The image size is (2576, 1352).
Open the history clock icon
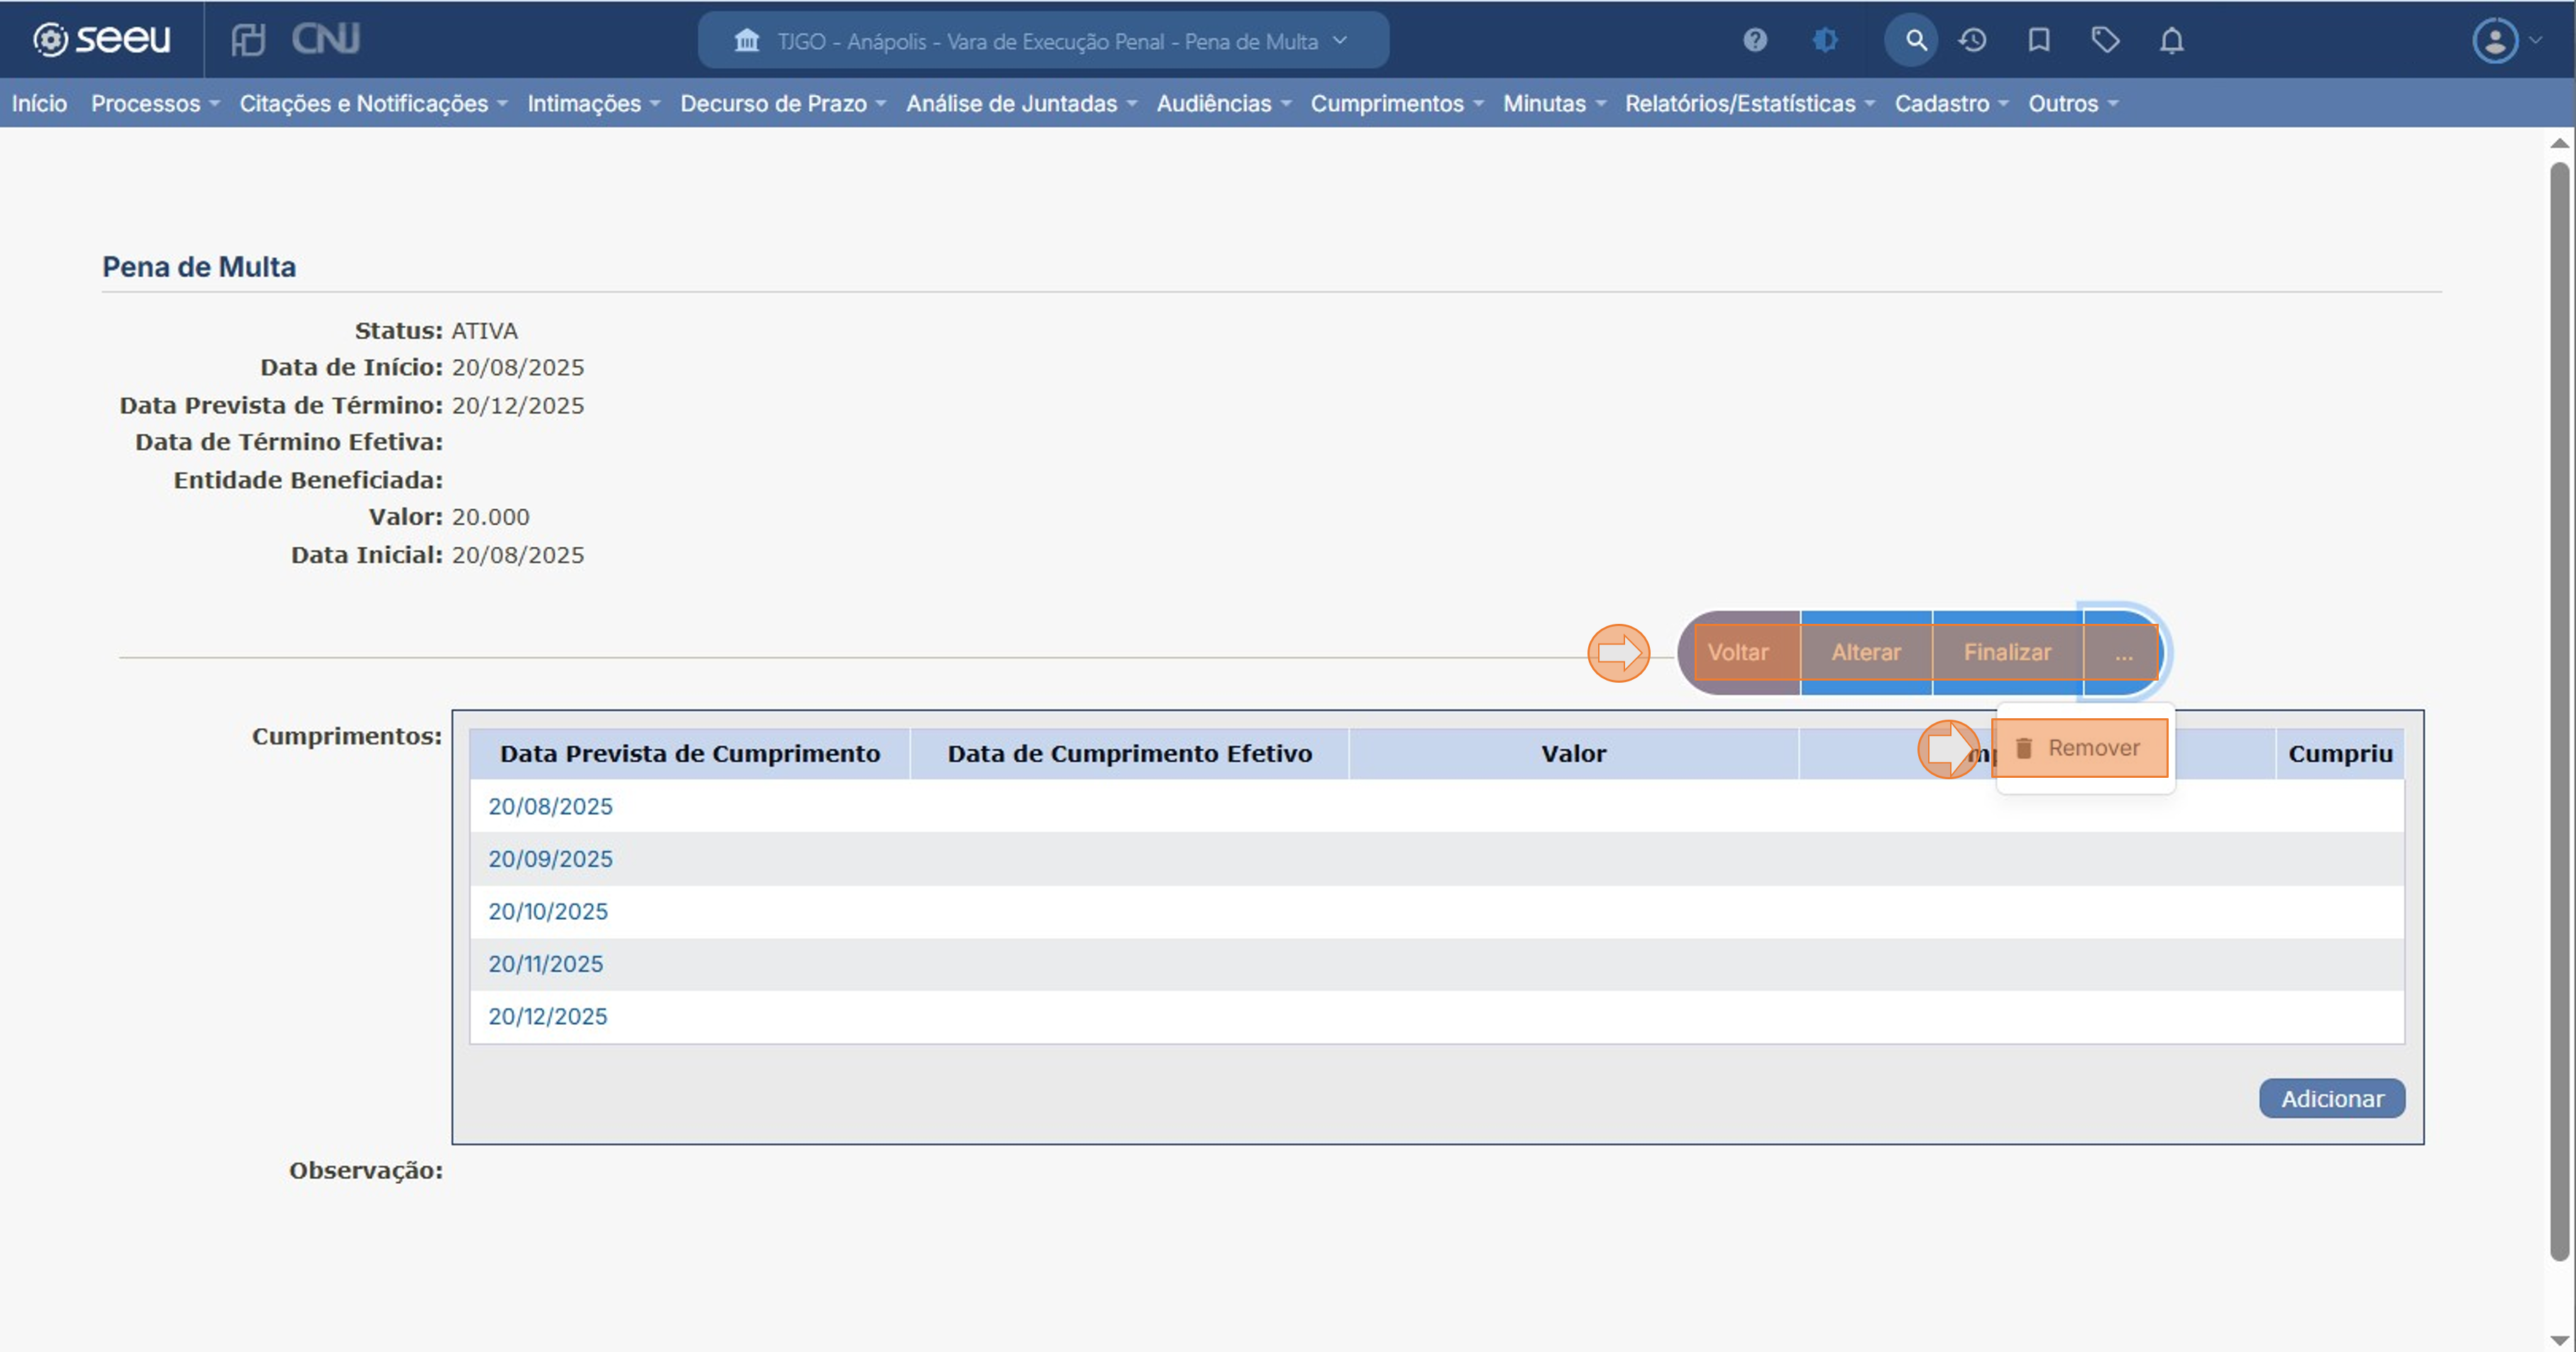1972,40
